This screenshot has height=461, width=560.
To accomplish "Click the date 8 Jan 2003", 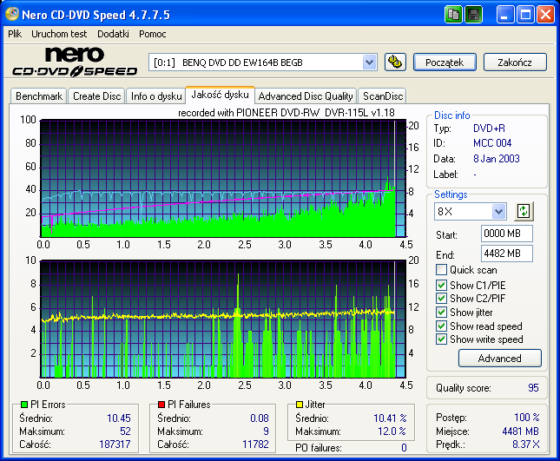I will click(x=496, y=159).
